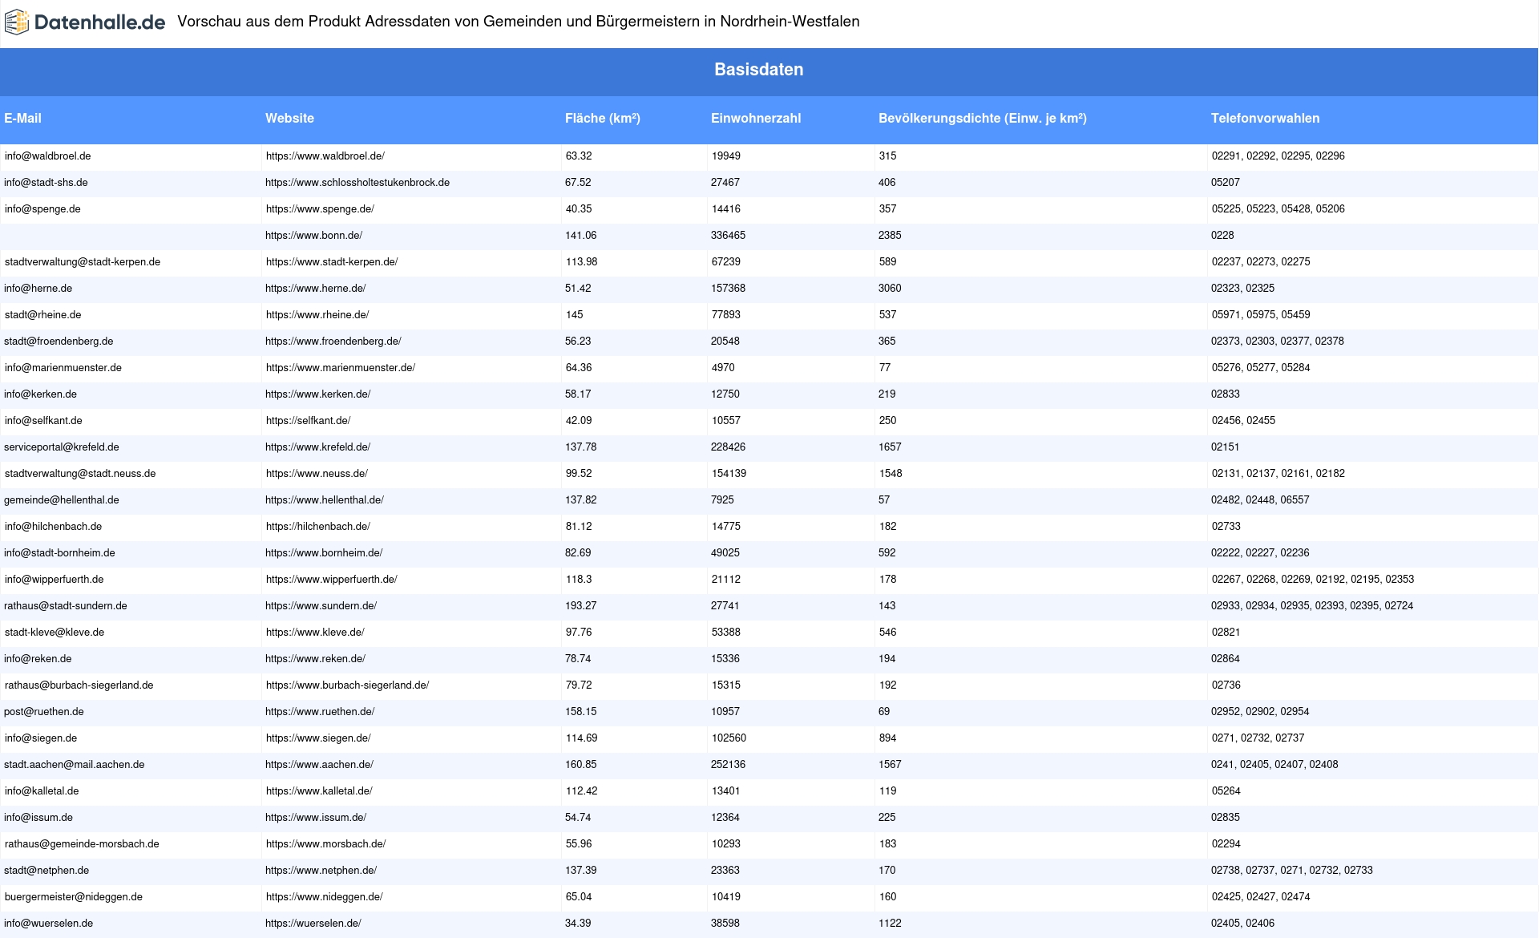Select email stadt-kleve@kleve.de
This screenshot has width=1539, height=938.
point(55,633)
